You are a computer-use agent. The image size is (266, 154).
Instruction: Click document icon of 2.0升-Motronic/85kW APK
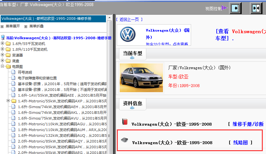13,147
